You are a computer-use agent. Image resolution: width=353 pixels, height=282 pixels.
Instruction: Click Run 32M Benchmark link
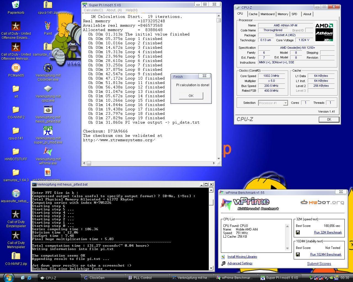tap(328, 232)
